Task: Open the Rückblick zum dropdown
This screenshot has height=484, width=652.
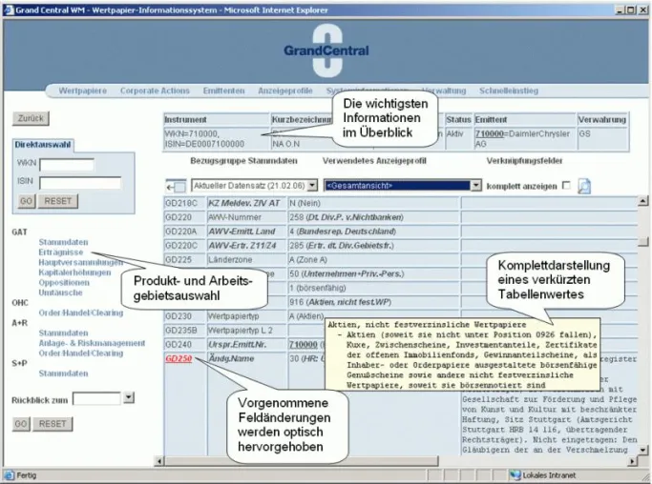Action: point(129,397)
